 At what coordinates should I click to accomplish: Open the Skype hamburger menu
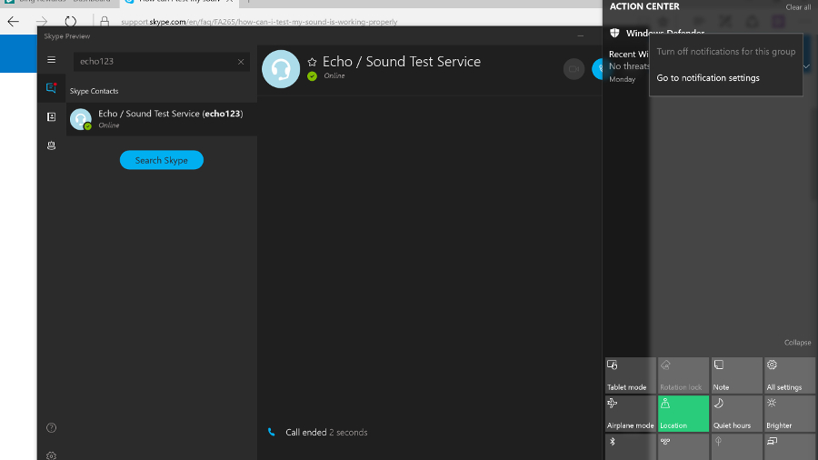coord(51,60)
